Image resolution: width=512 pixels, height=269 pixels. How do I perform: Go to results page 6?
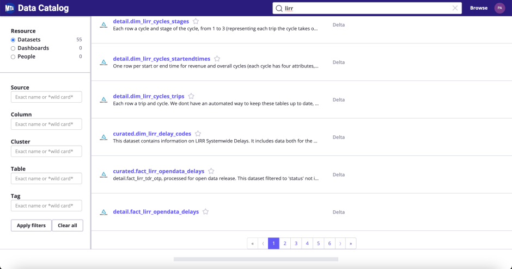click(x=330, y=243)
